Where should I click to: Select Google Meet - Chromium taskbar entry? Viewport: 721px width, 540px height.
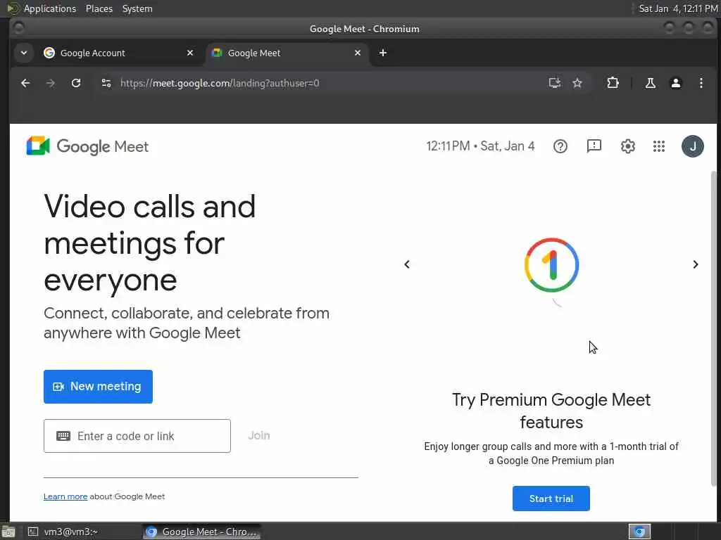point(201,532)
